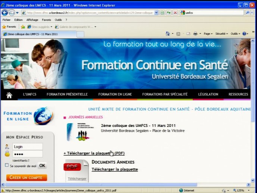Open the Edition menu
The width and height of the screenshot is (257, 193).
pos(18,20)
